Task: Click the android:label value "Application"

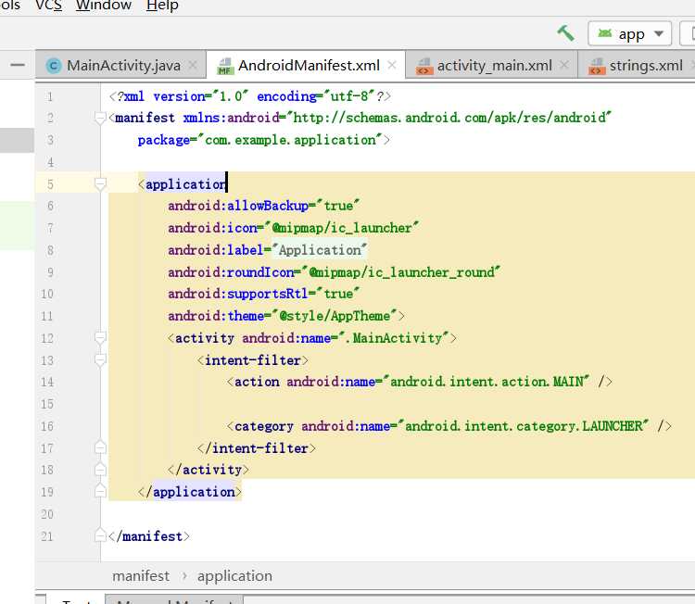Action: (x=320, y=250)
